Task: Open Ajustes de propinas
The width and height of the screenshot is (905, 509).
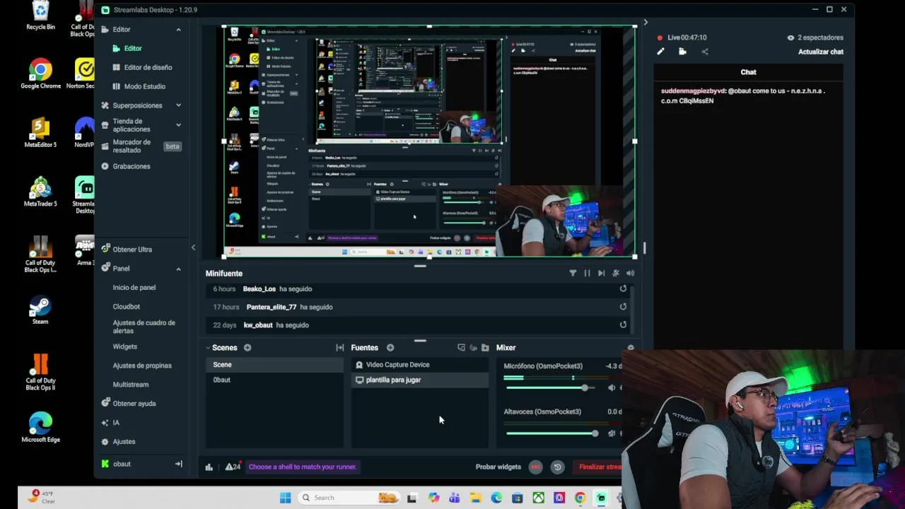Action: coord(142,365)
